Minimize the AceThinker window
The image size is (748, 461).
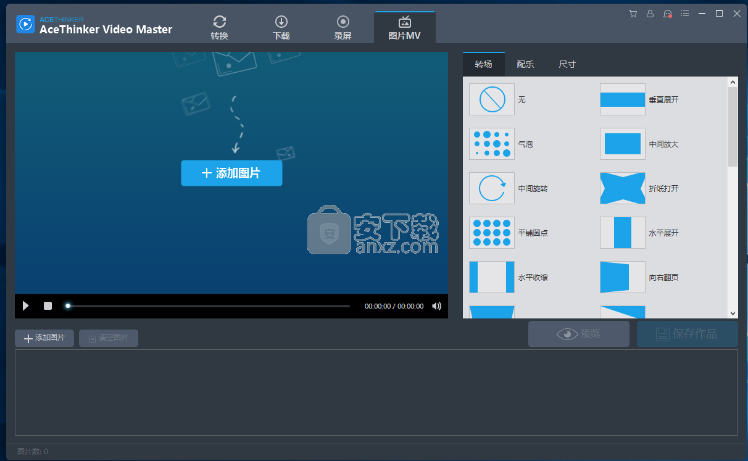pyautogui.click(x=702, y=14)
